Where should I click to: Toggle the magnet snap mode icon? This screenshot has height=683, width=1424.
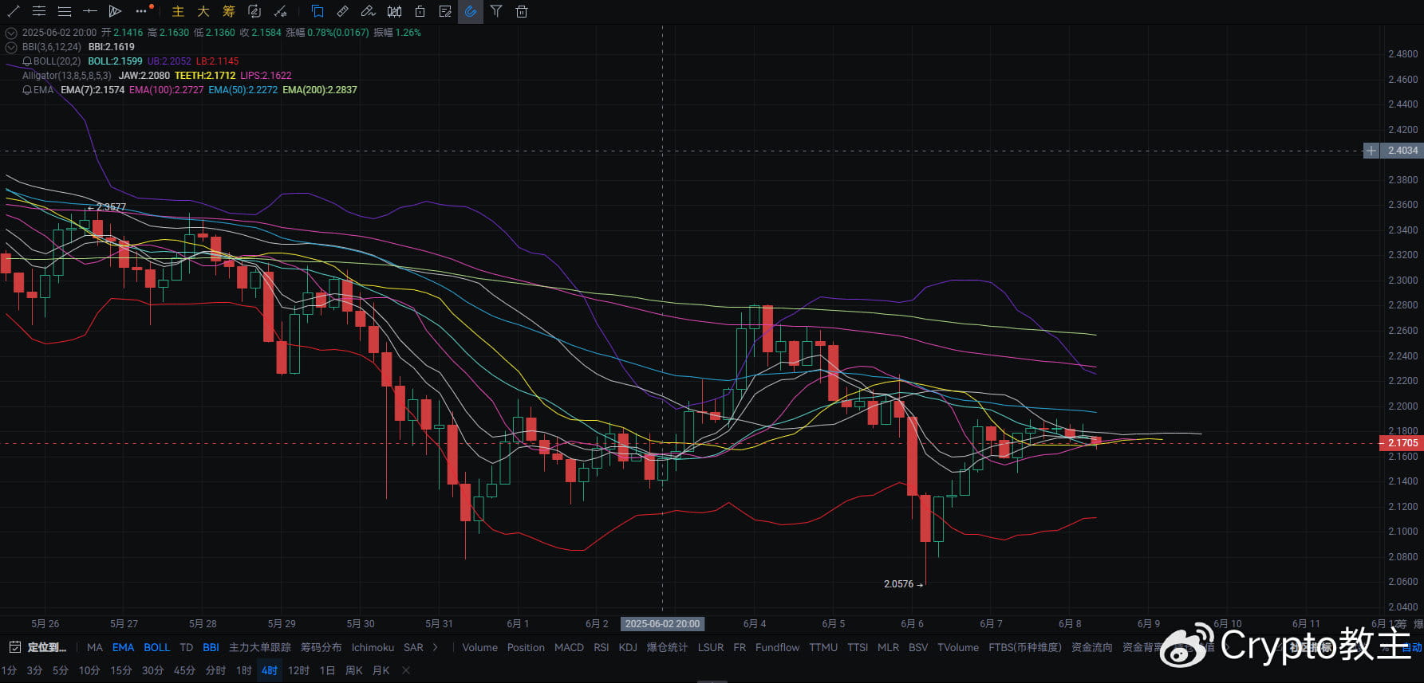[471, 11]
